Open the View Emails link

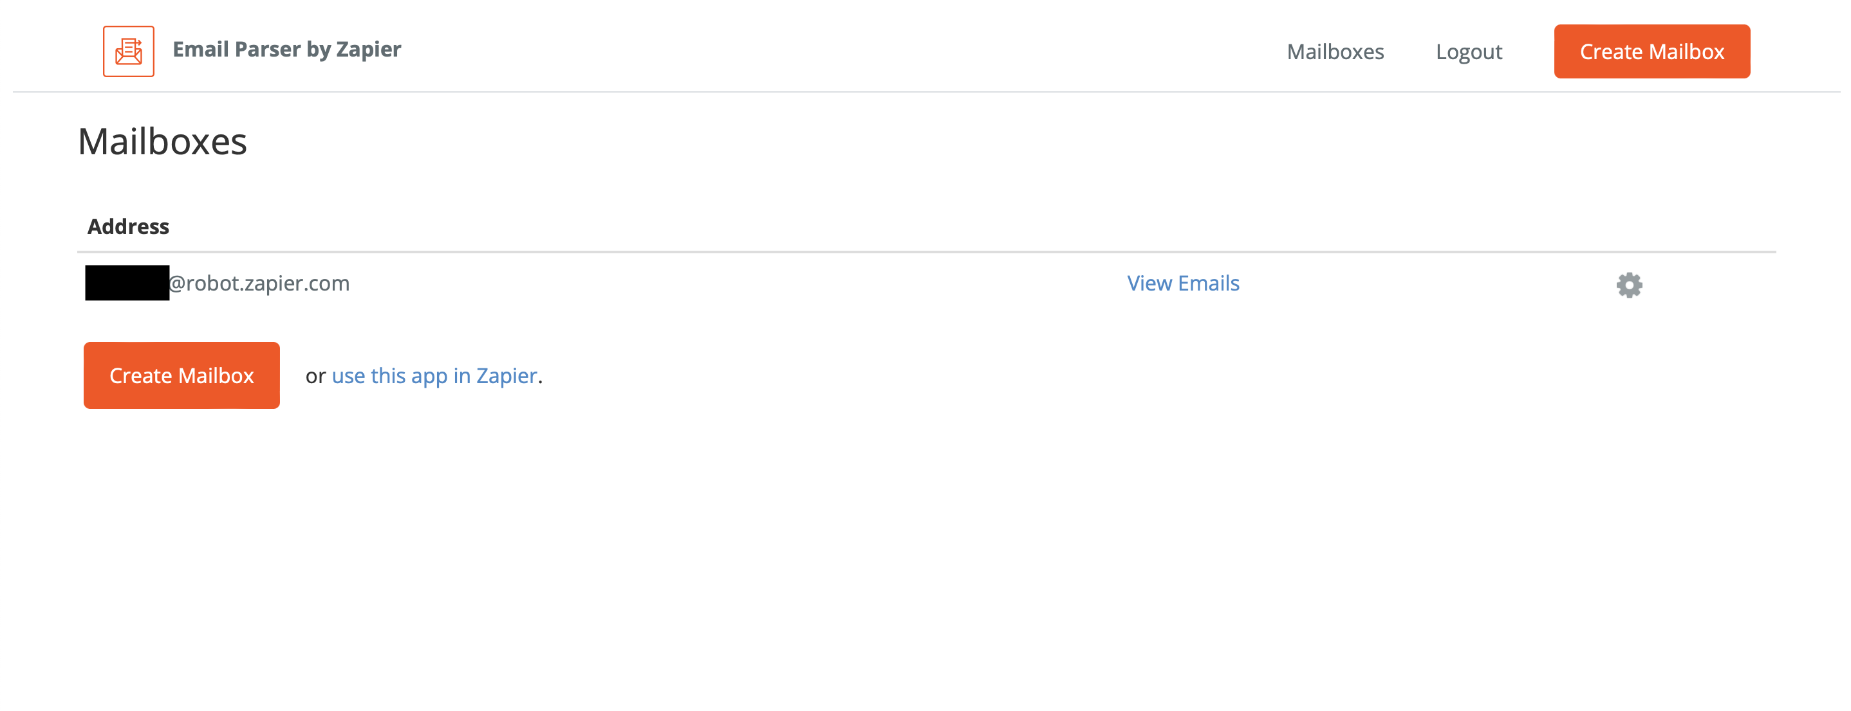1183,283
